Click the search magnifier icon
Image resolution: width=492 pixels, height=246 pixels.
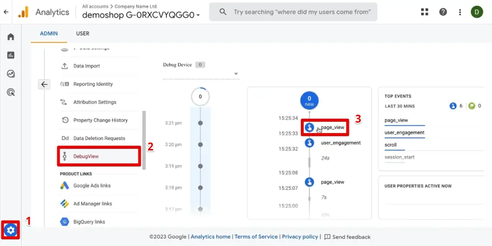pyautogui.click(x=223, y=12)
